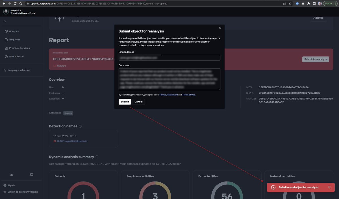Collapse the sidebar with double chevron
Viewport: 339px width, 199px height.
click(x=5, y=21)
